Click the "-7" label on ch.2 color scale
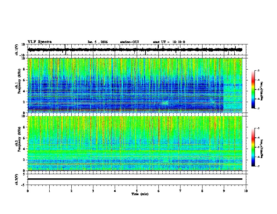The image size is (277, 214). coord(258,166)
